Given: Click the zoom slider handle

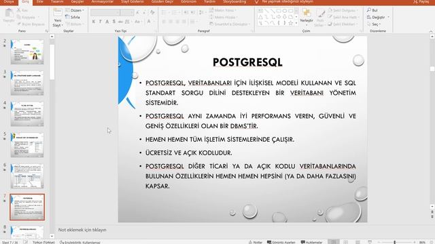Looking at the screenshot, I should (x=394, y=242).
